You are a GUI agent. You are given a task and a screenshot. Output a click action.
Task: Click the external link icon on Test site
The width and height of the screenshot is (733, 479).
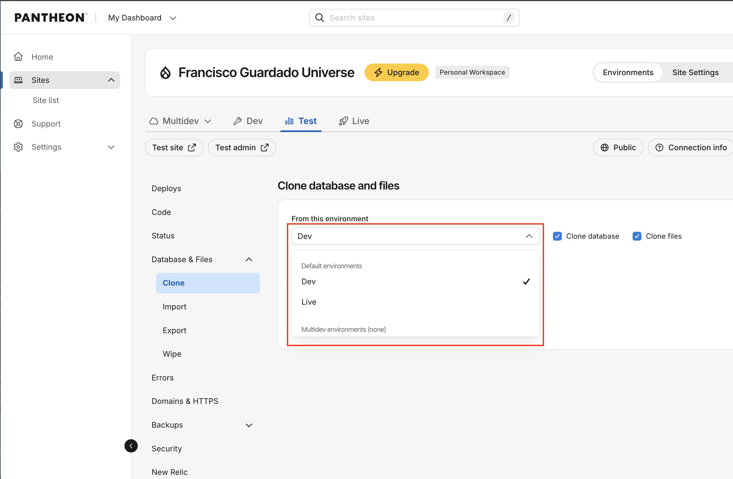click(x=192, y=148)
